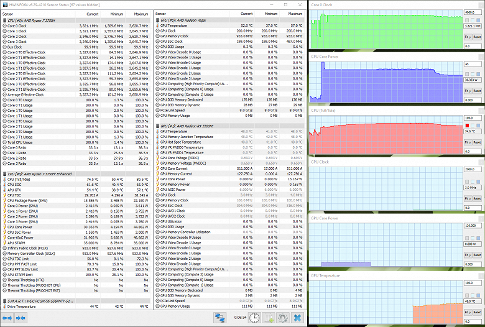This screenshot has width=485, height=327.
Task: Click the gray color swatch in Core 0 Clock graph
Action: [x=467, y=20]
